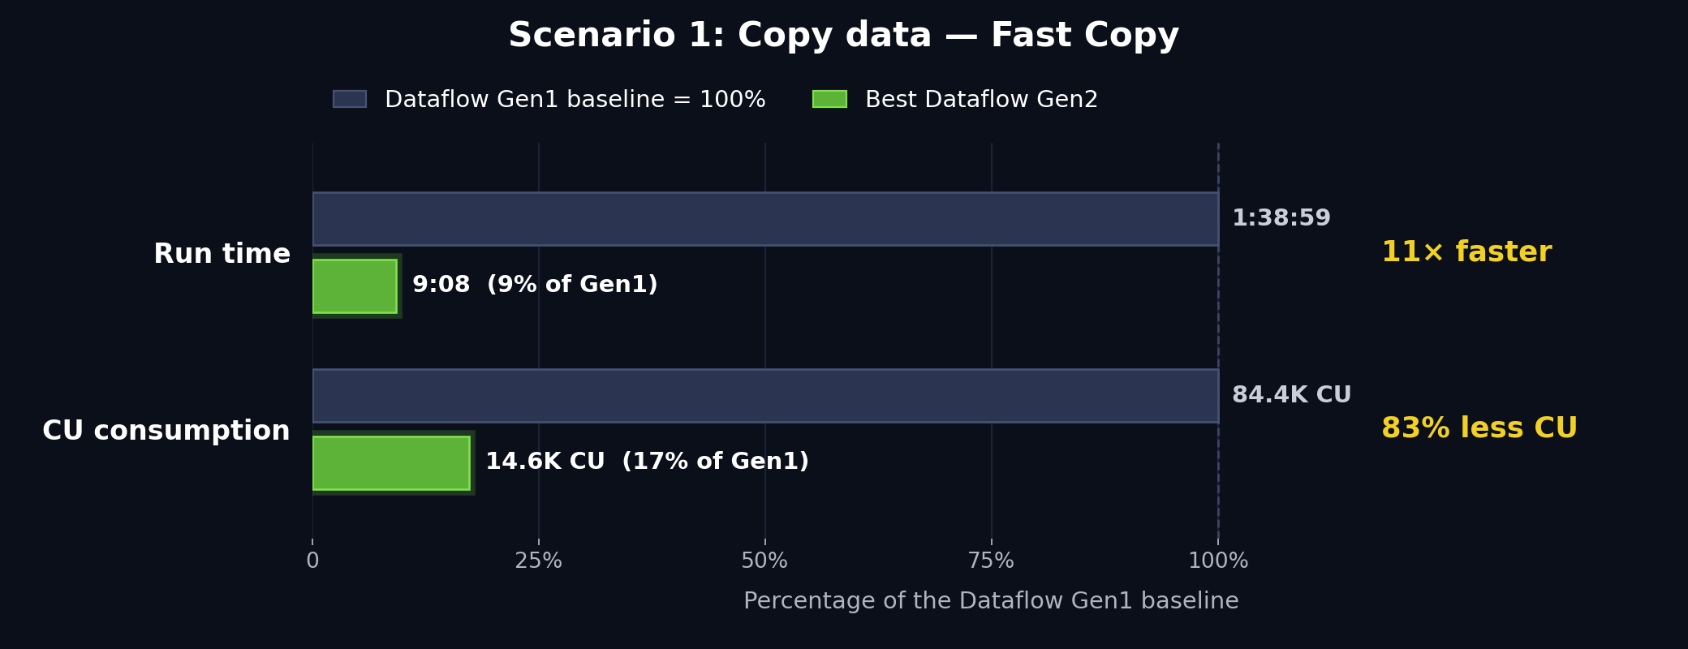The height and width of the screenshot is (649, 1688).
Task: Click the 84.4K CU value label
Action: (1291, 395)
